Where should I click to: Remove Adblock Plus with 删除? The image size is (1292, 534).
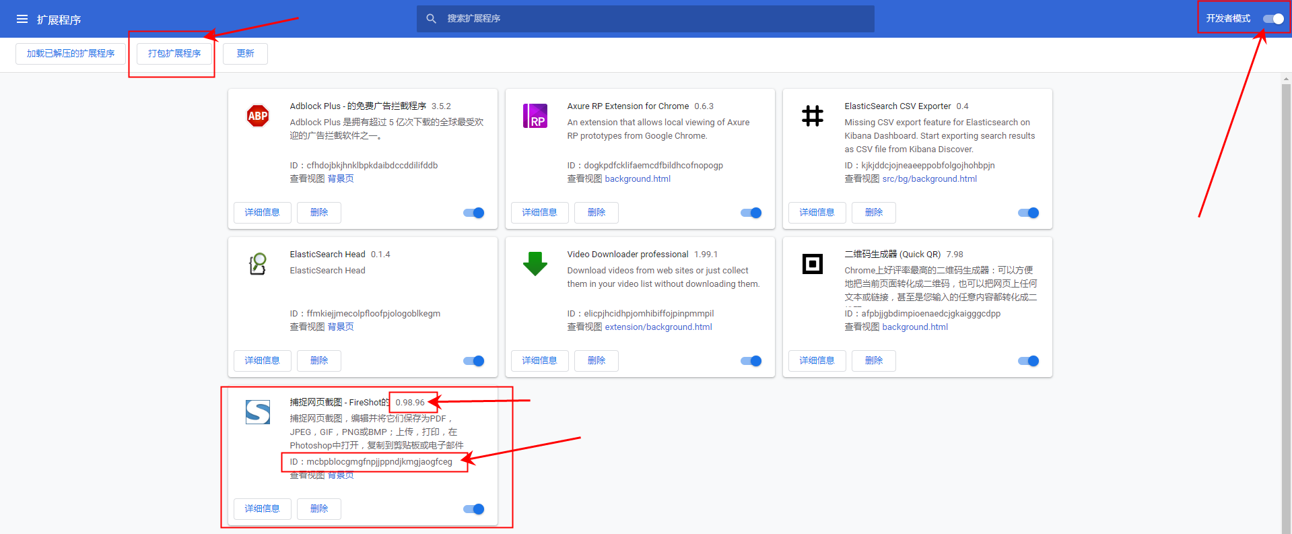pyautogui.click(x=319, y=213)
